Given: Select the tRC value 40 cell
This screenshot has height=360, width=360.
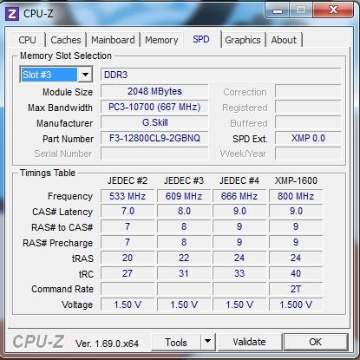Looking at the screenshot, I should click(296, 273).
